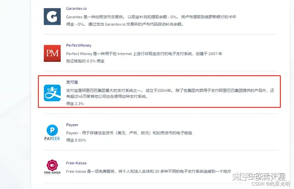Open the 支付宝 title link
This screenshot has width=294, height=189.
72,82
